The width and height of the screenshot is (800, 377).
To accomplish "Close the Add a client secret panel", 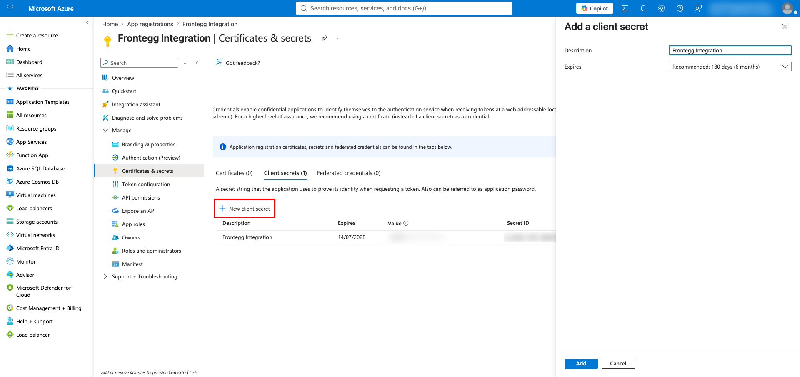I will pos(785,27).
